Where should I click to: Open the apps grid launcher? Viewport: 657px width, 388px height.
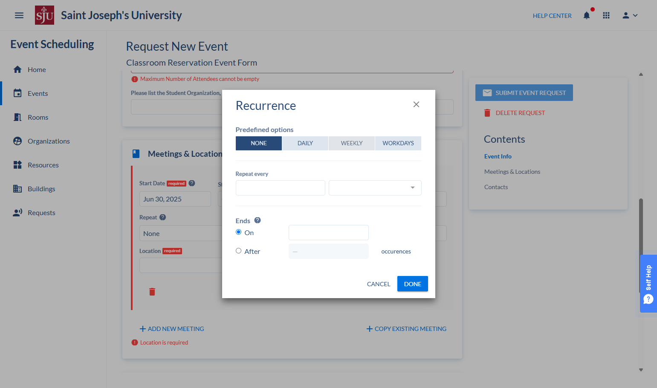coord(606,15)
